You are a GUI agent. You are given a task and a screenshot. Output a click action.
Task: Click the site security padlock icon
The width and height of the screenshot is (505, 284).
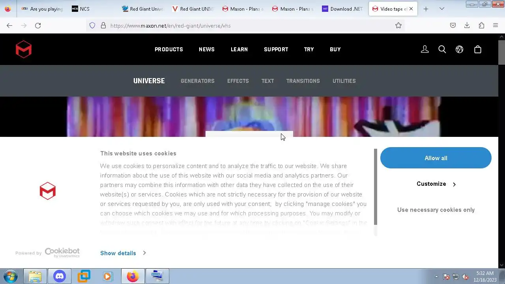pyautogui.click(x=103, y=25)
